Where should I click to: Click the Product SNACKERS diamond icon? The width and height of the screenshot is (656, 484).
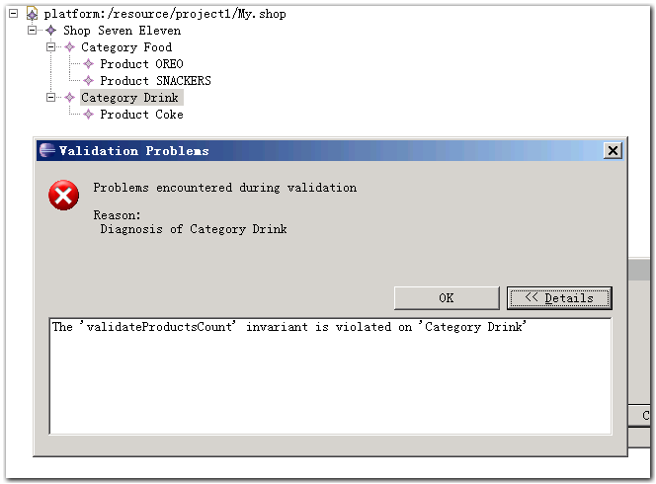click(x=89, y=81)
